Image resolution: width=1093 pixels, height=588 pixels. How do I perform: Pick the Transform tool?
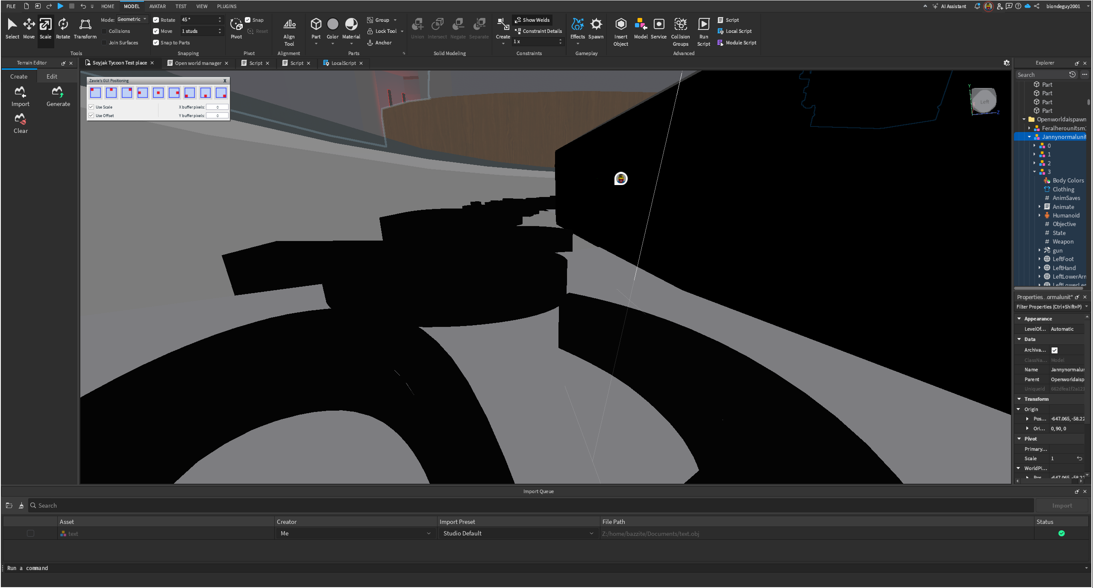(85, 28)
